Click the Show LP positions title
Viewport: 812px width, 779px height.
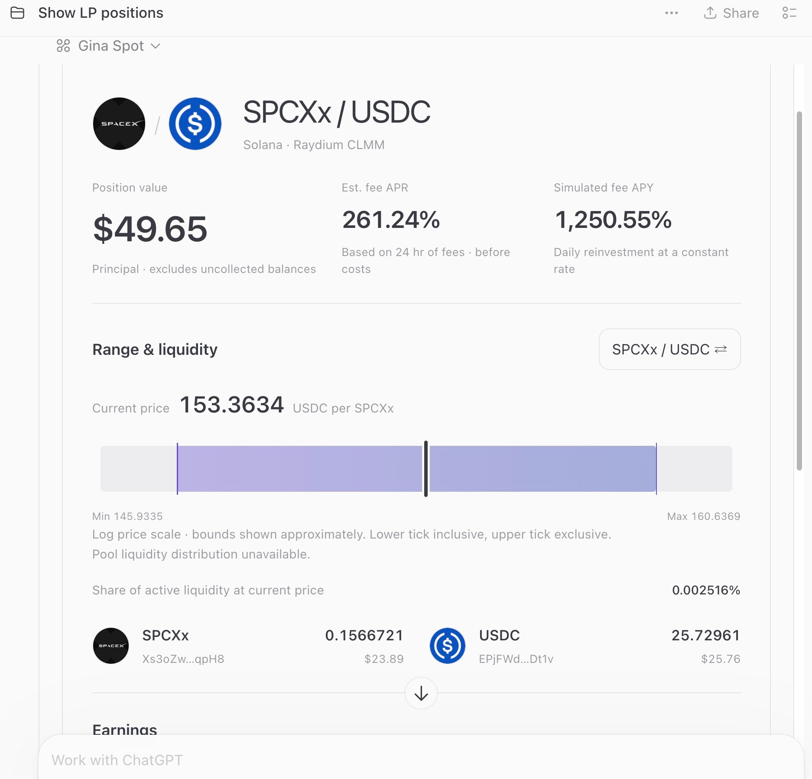pos(101,13)
